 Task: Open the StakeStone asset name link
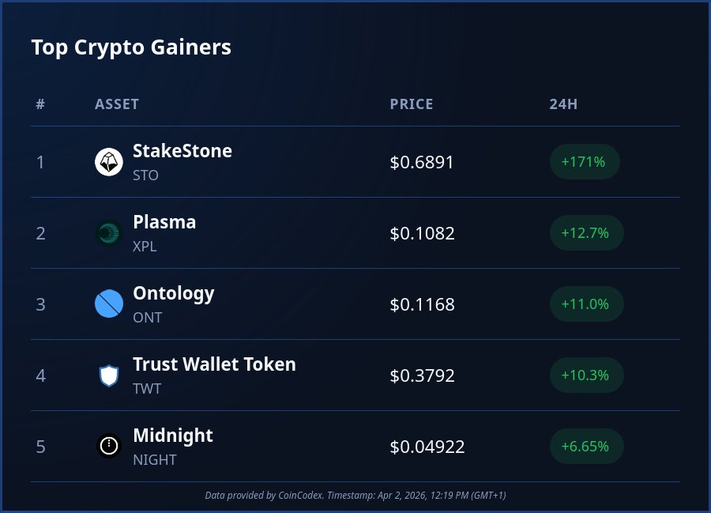pos(182,151)
